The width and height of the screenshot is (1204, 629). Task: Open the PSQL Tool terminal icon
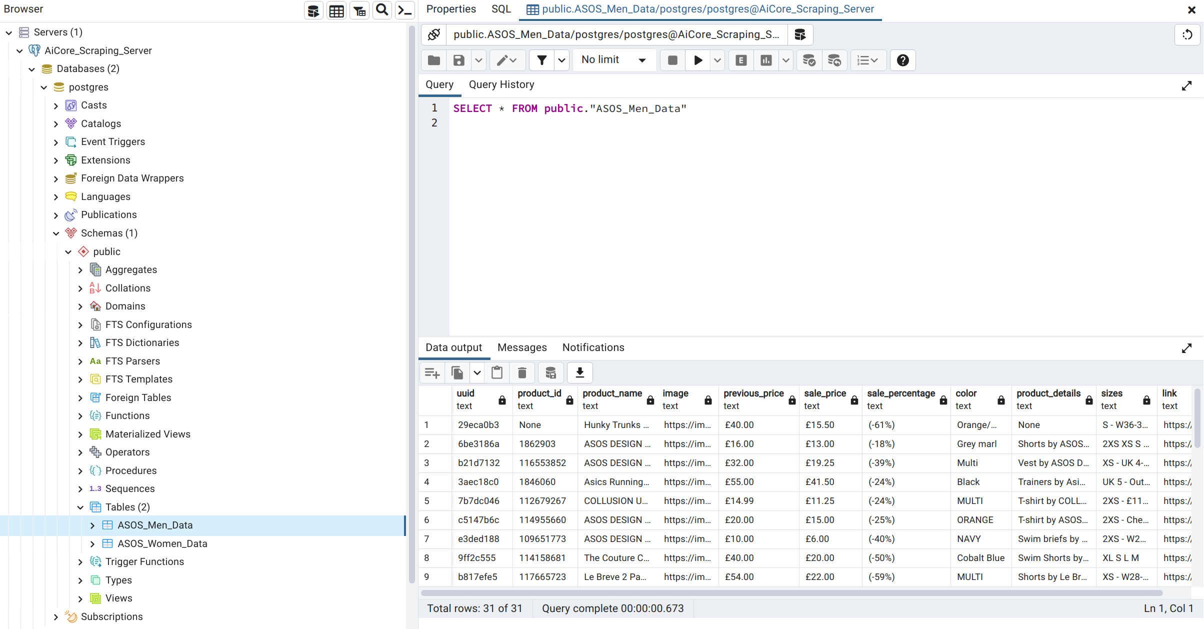click(x=404, y=10)
